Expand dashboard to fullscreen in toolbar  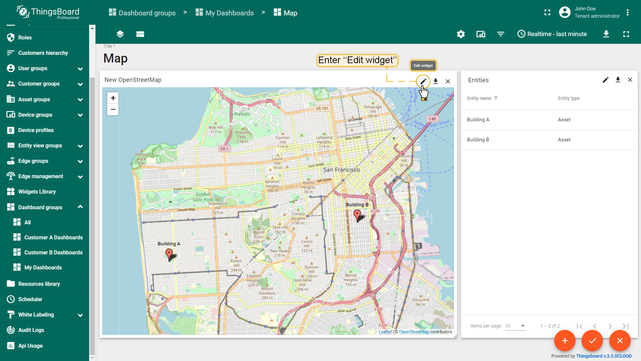626,34
